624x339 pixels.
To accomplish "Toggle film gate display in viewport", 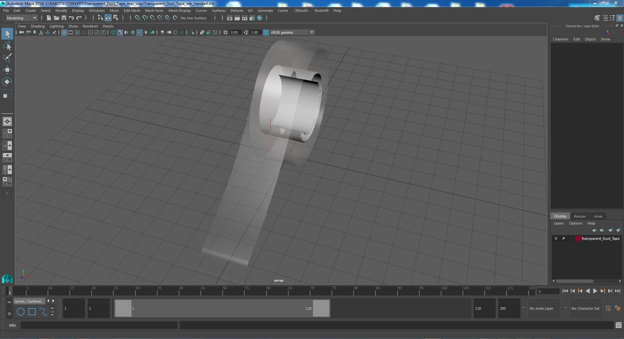I will pyautogui.click(x=71, y=32).
